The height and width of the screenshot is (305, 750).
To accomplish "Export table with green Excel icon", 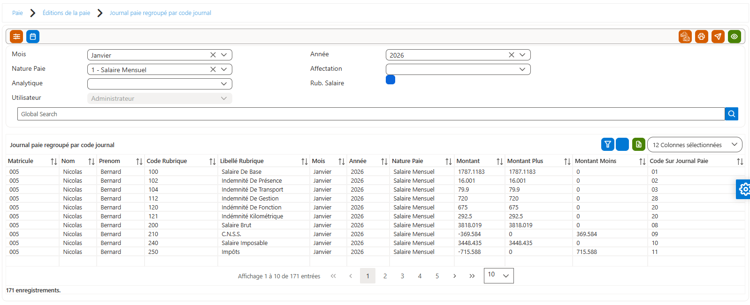I will (639, 144).
